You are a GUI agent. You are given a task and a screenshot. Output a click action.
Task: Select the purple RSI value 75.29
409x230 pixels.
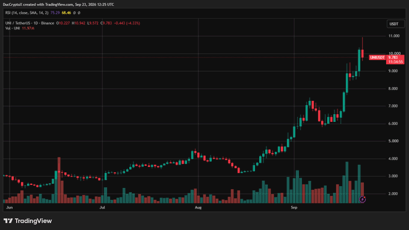point(55,13)
